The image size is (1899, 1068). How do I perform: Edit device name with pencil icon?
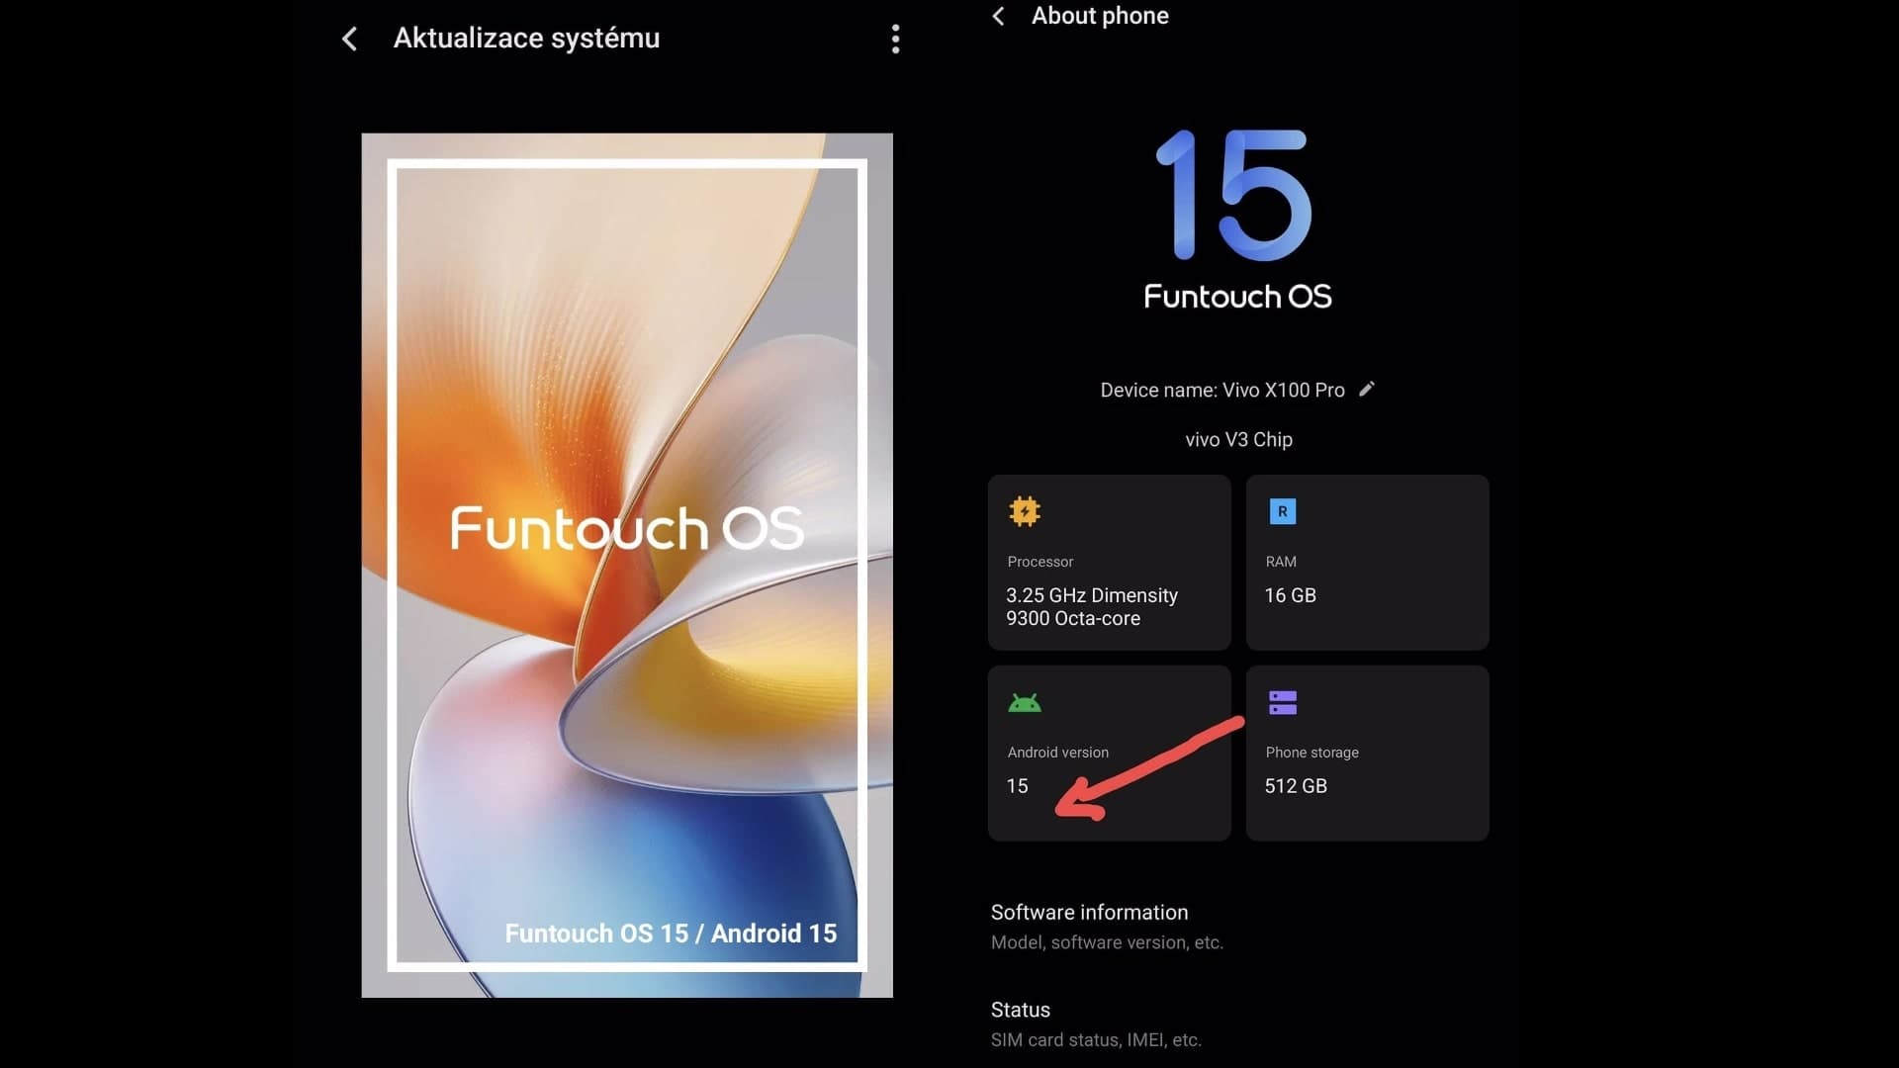[1367, 389]
